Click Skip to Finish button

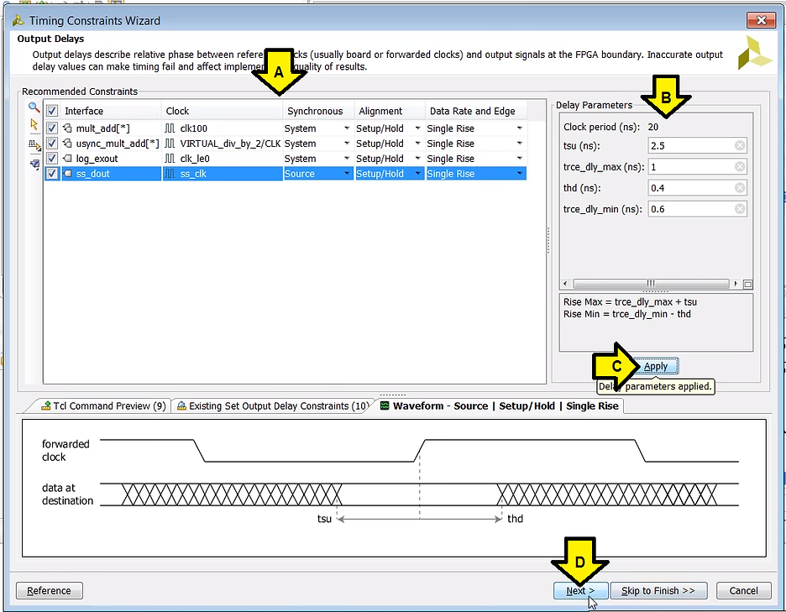click(x=658, y=591)
